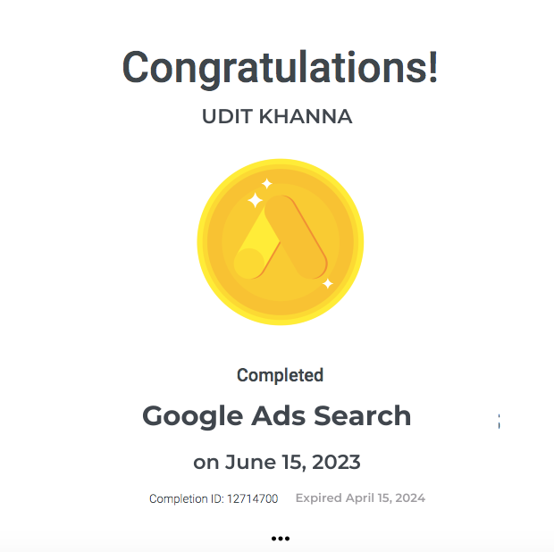Click the large sparkle star on badge

[255, 201]
